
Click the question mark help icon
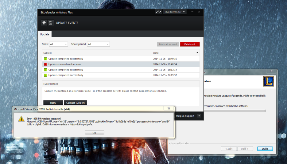[199, 116]
